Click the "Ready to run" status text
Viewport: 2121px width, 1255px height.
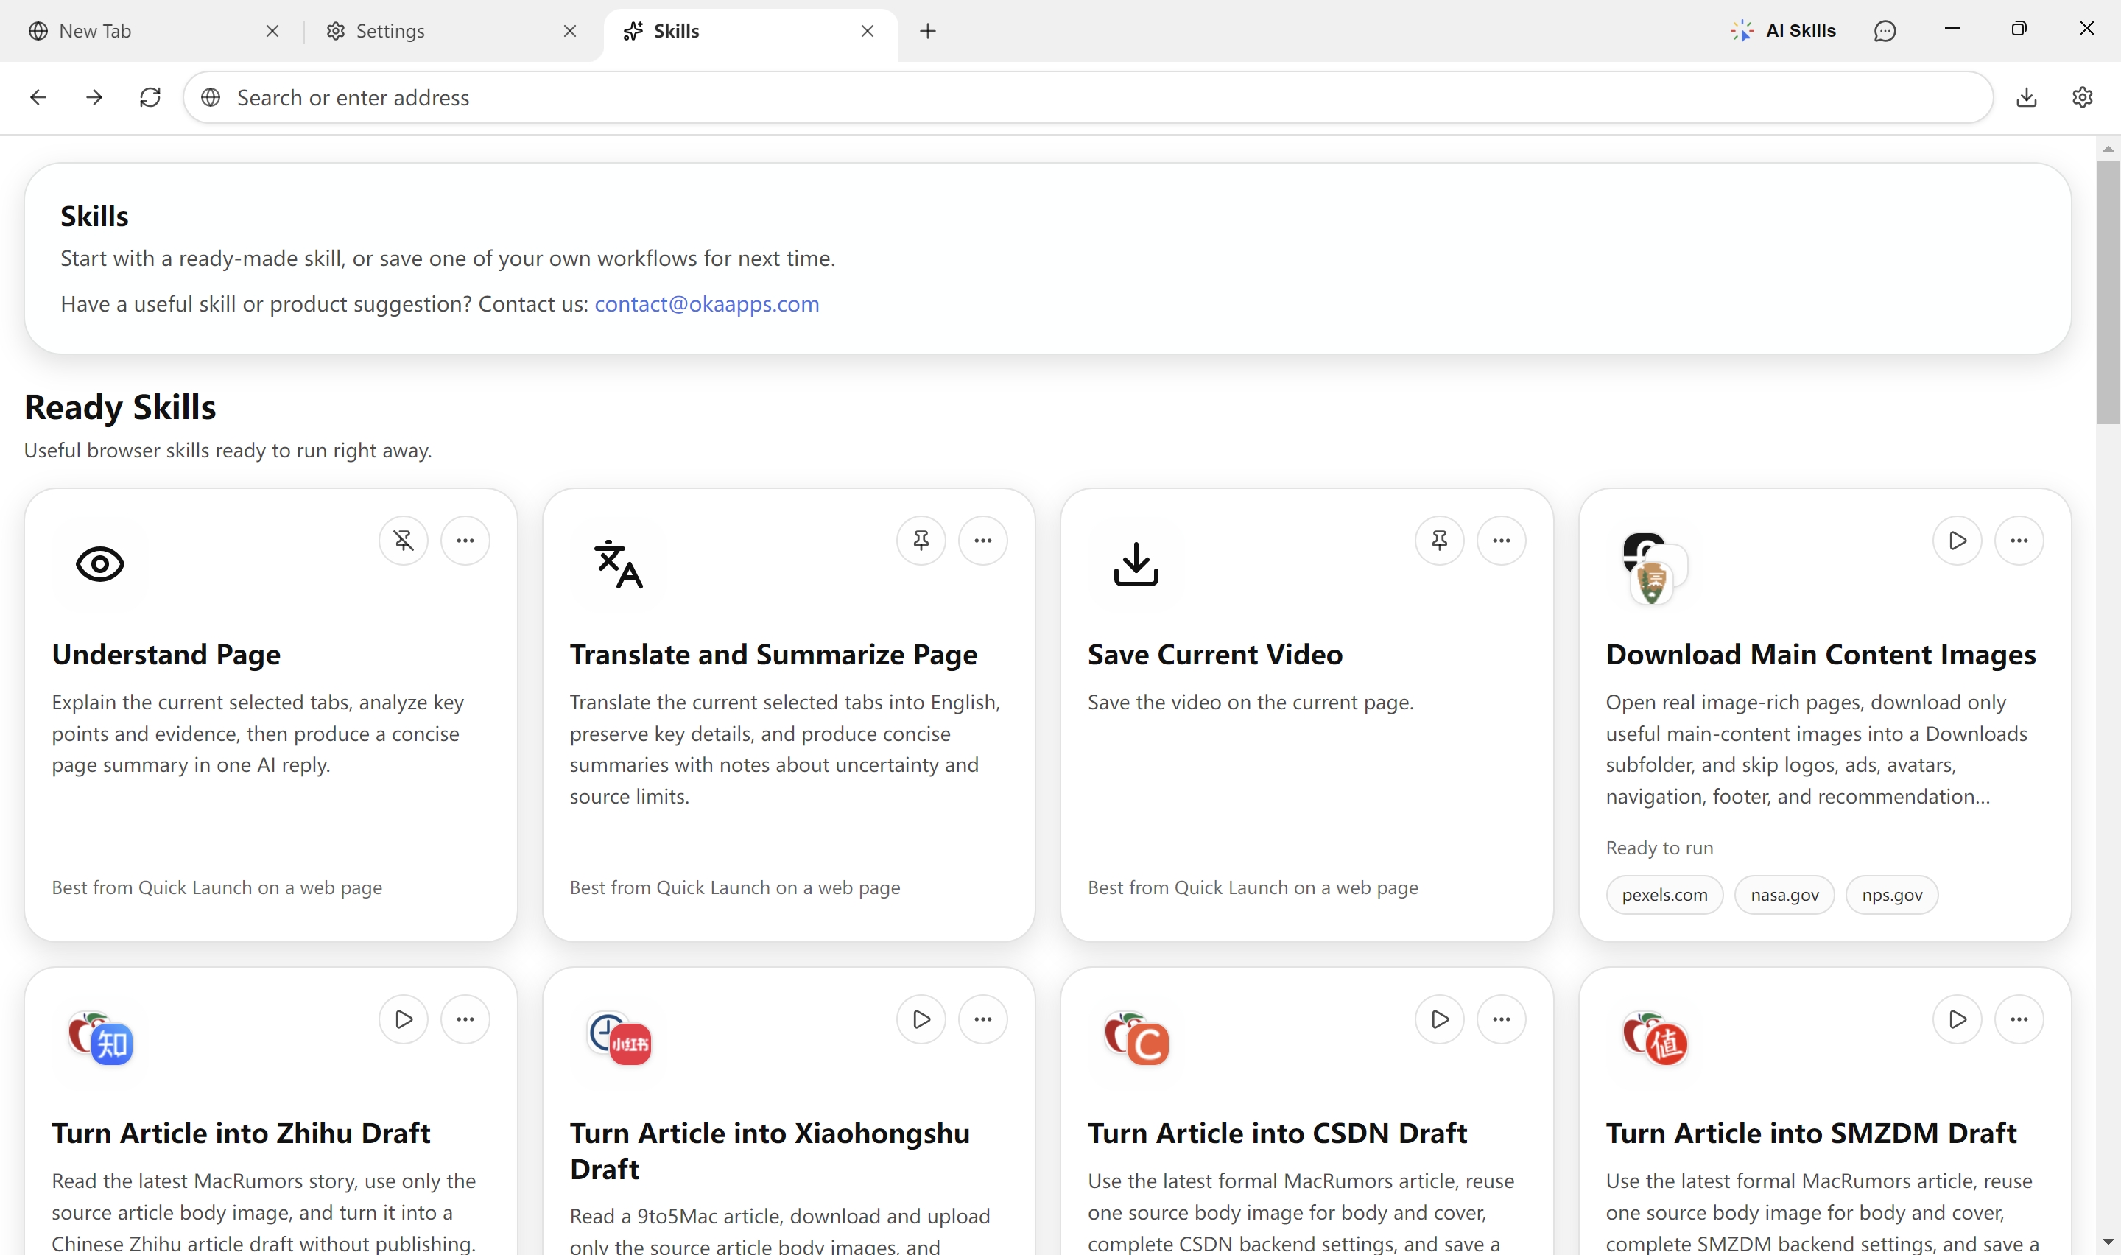1659,848
